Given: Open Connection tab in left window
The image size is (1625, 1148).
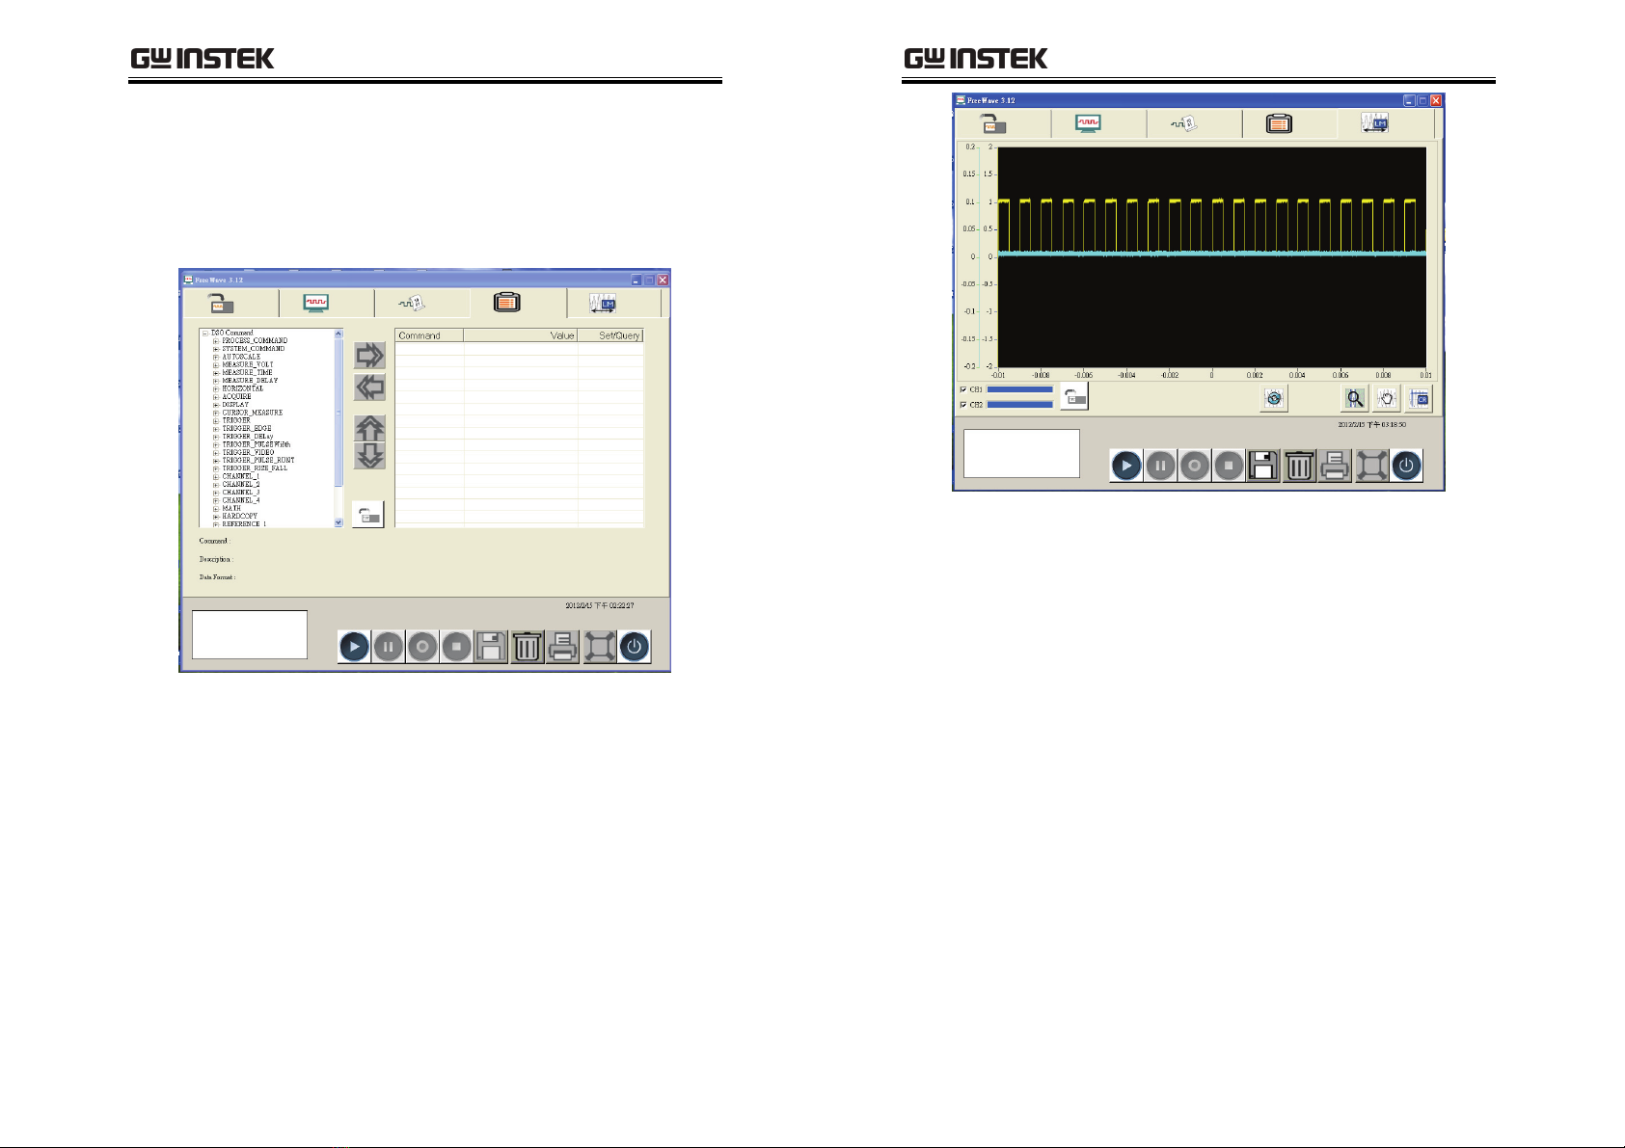Looking at the screenshot, I should pos(230,304).
